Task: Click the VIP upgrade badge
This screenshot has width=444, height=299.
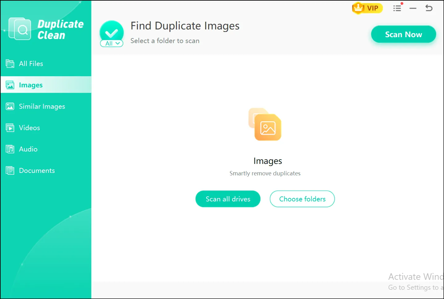Action: 367,8
